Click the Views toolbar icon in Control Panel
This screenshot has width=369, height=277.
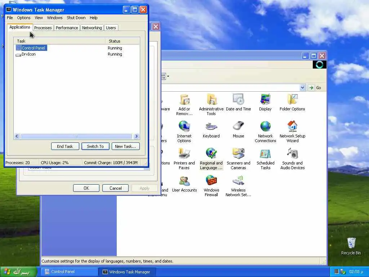click(163, 76)
